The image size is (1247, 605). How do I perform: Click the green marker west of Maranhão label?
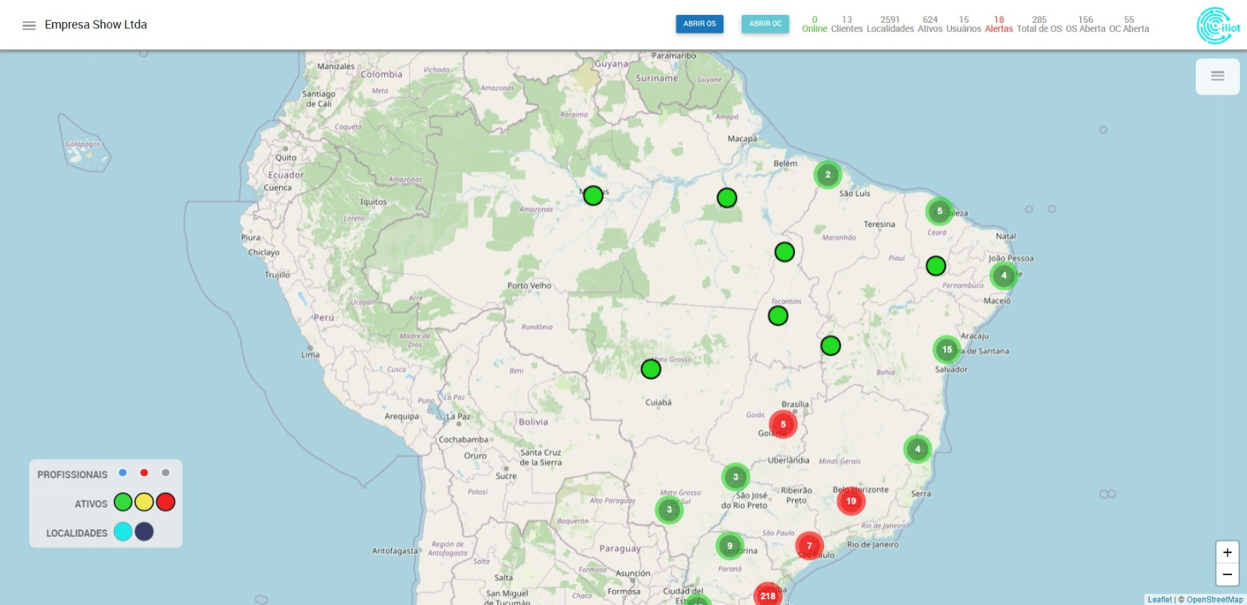point(784,252)
